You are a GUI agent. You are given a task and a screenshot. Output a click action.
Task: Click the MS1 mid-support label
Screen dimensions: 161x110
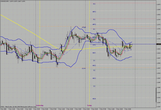pos(94,53)
